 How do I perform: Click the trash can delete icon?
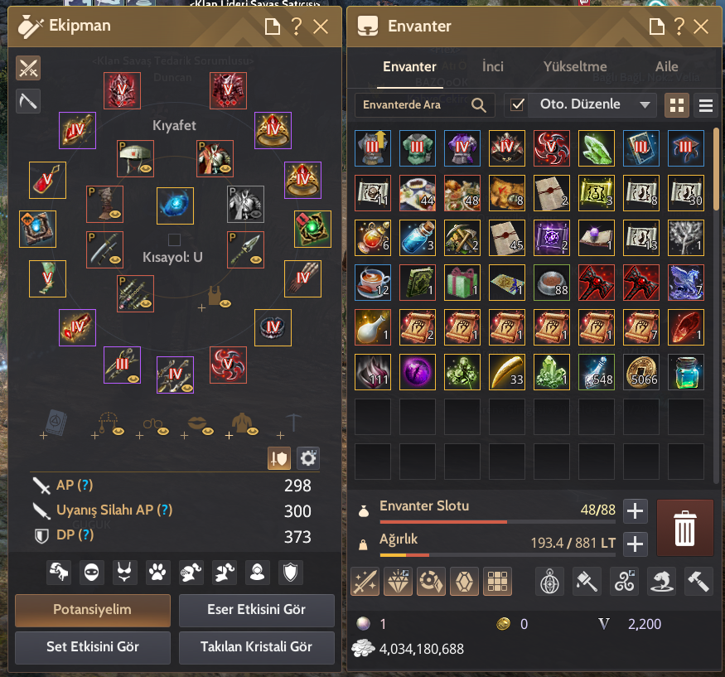pyautogui.click(x=684, y=528)
